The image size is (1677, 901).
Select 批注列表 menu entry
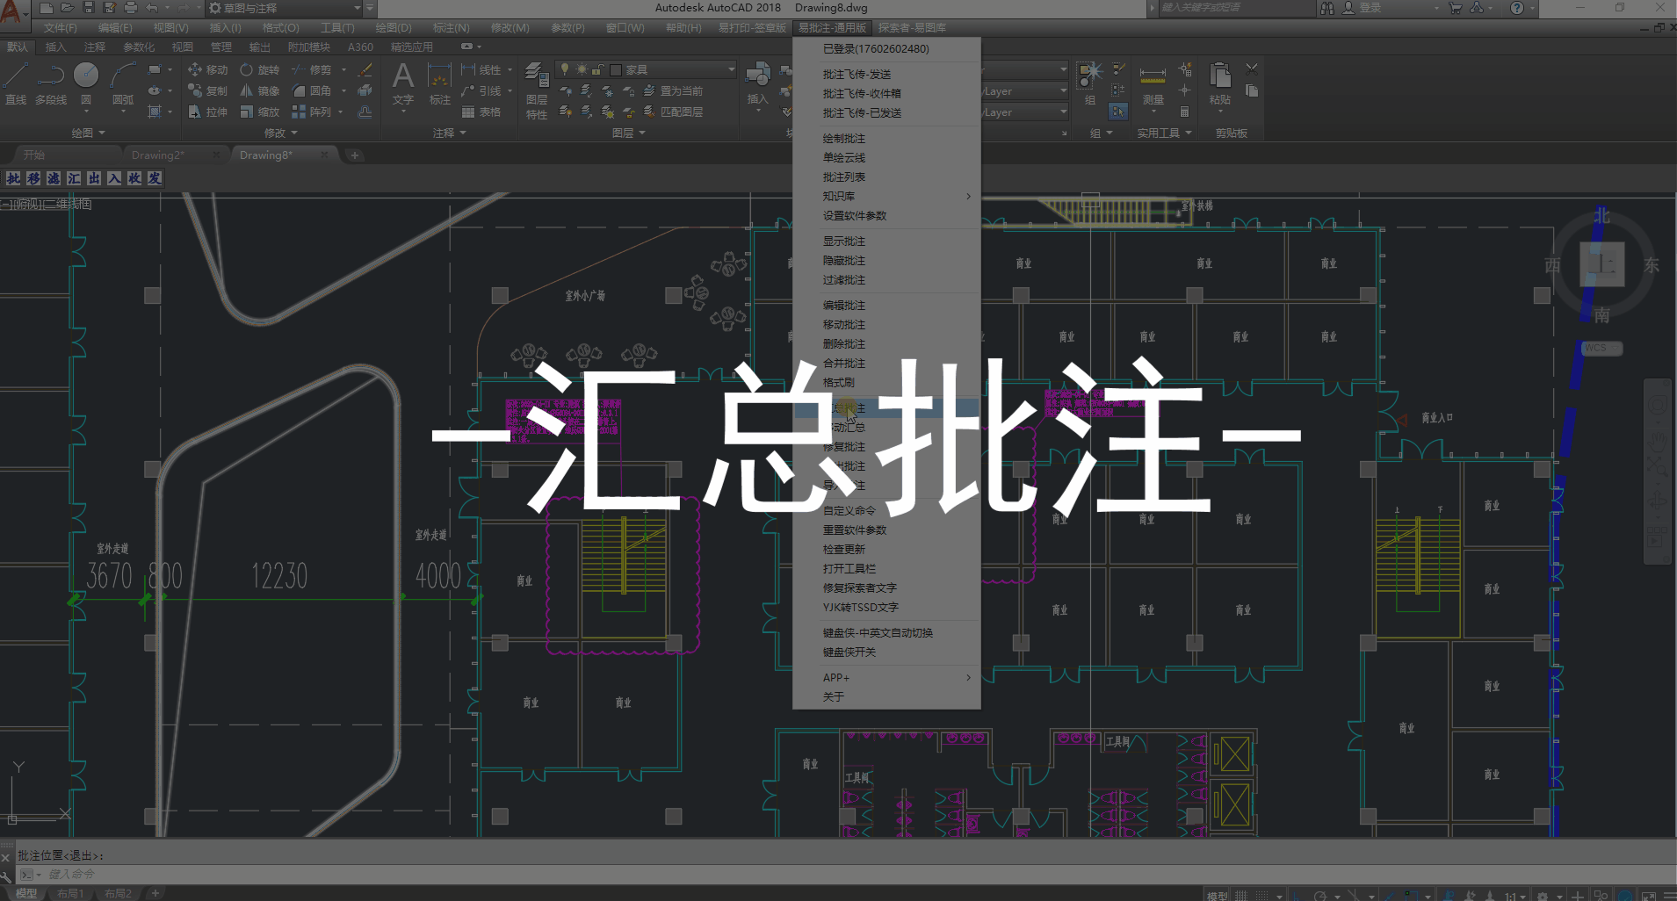pyautogui.click(x=886, y=177)
